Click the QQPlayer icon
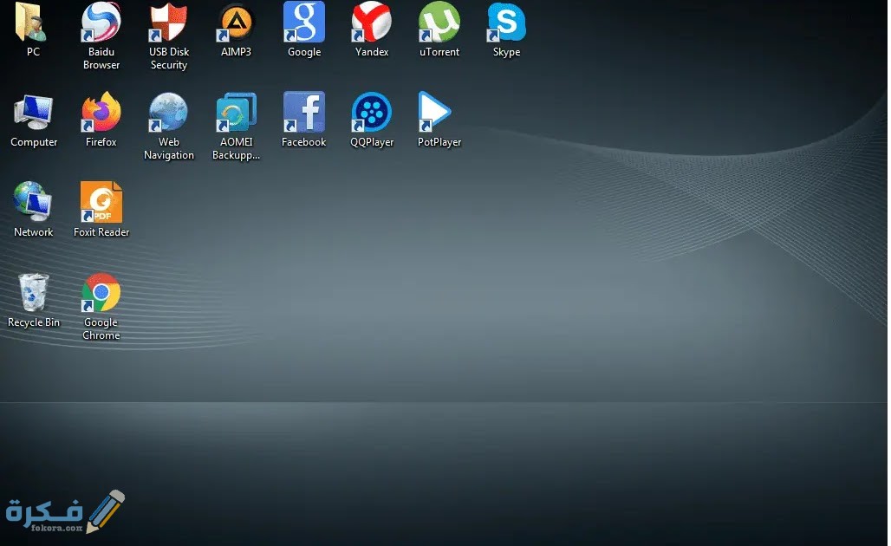Screen dimensions: 891x546 point(371,114)
